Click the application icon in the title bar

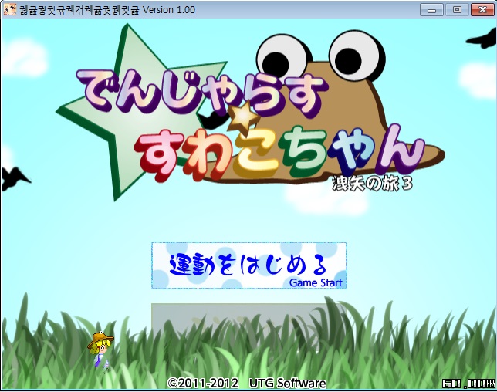[10, 9]
